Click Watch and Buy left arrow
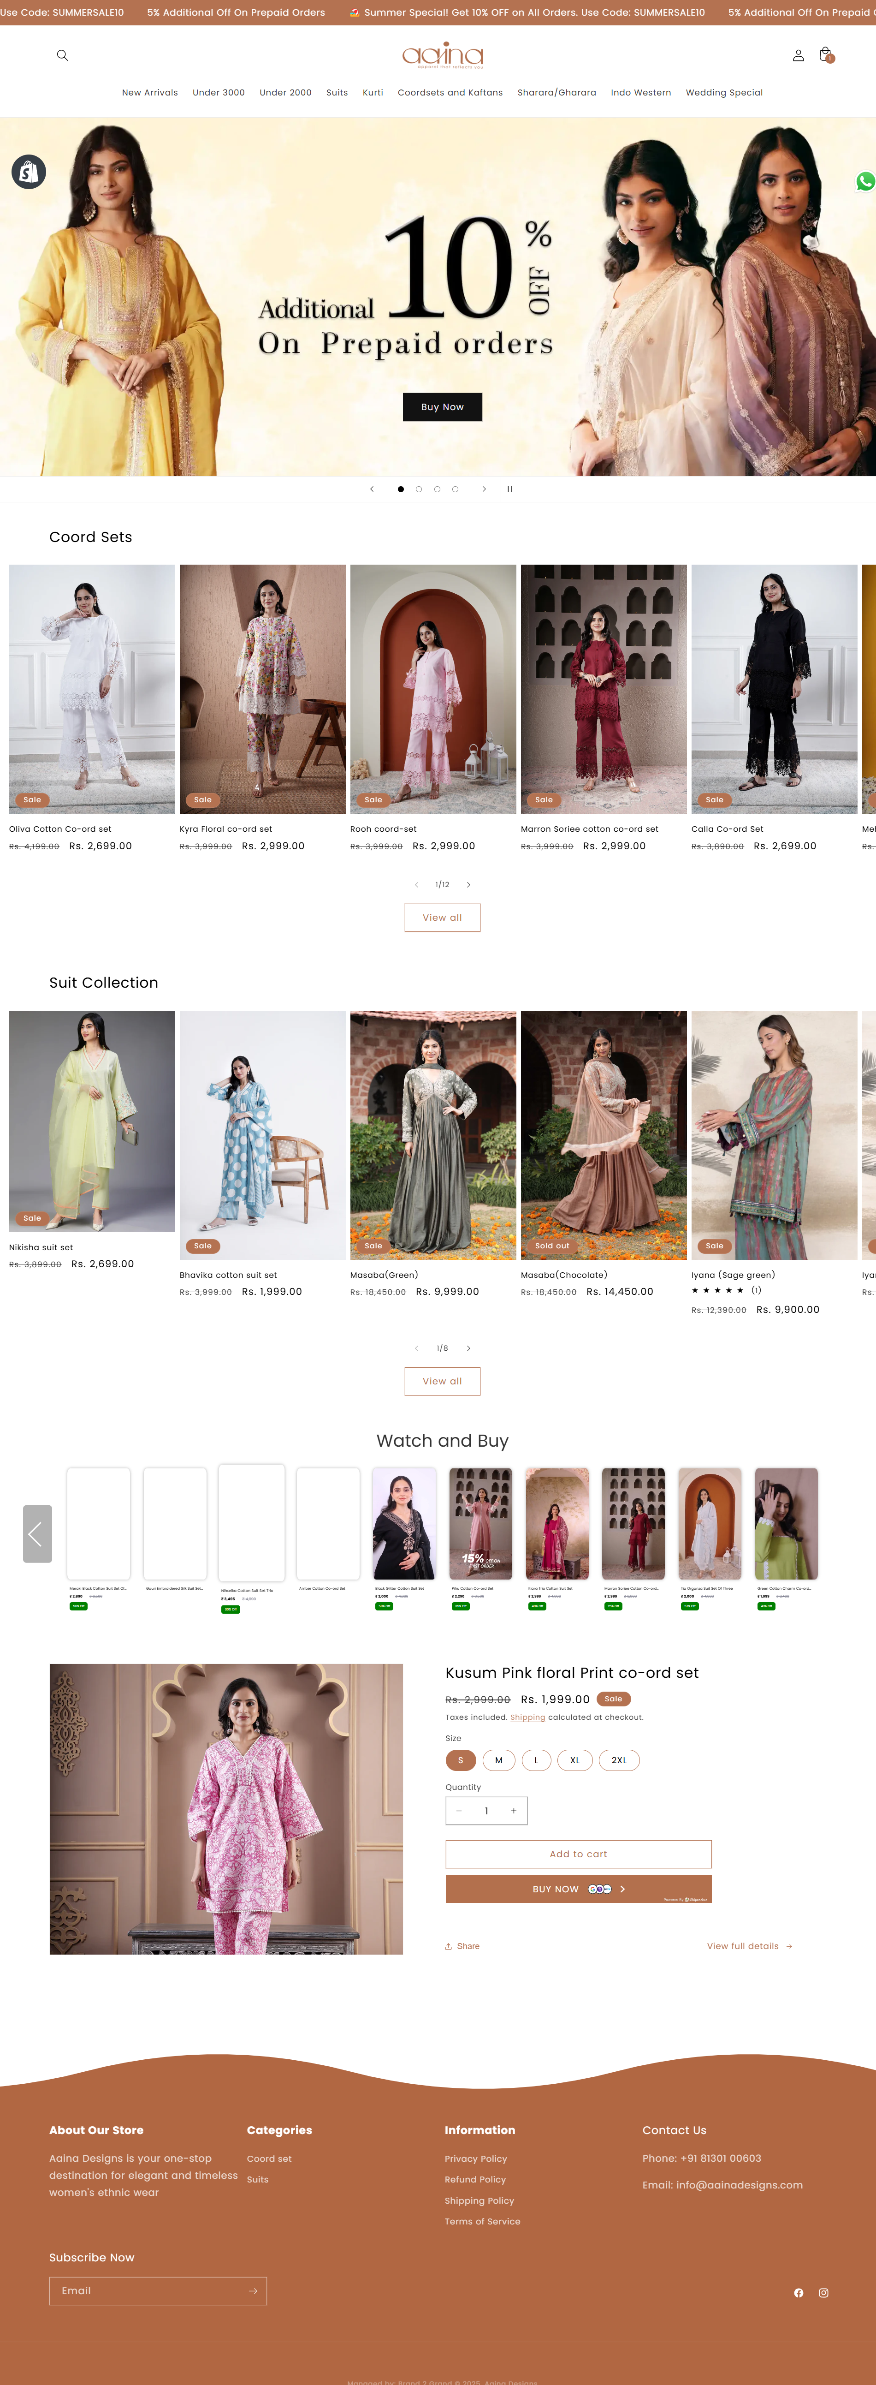The height and width of the screenshot is (2385, 876). [x=37, y=1533]
